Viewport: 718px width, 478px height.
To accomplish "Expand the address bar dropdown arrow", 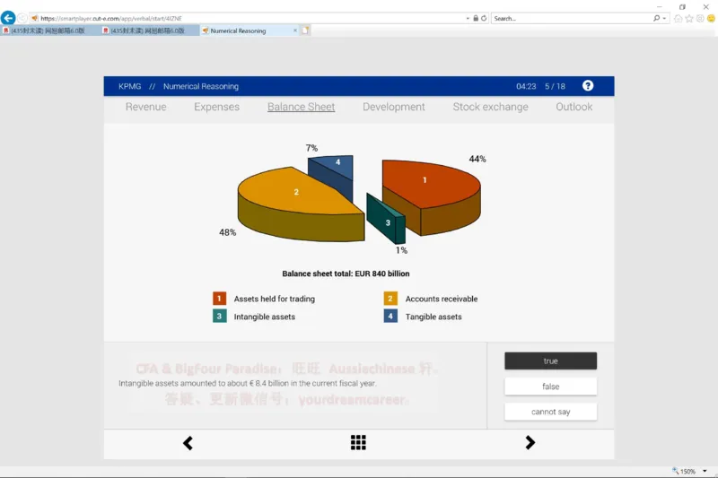I will pyautogui.click(x=467, y=18).
